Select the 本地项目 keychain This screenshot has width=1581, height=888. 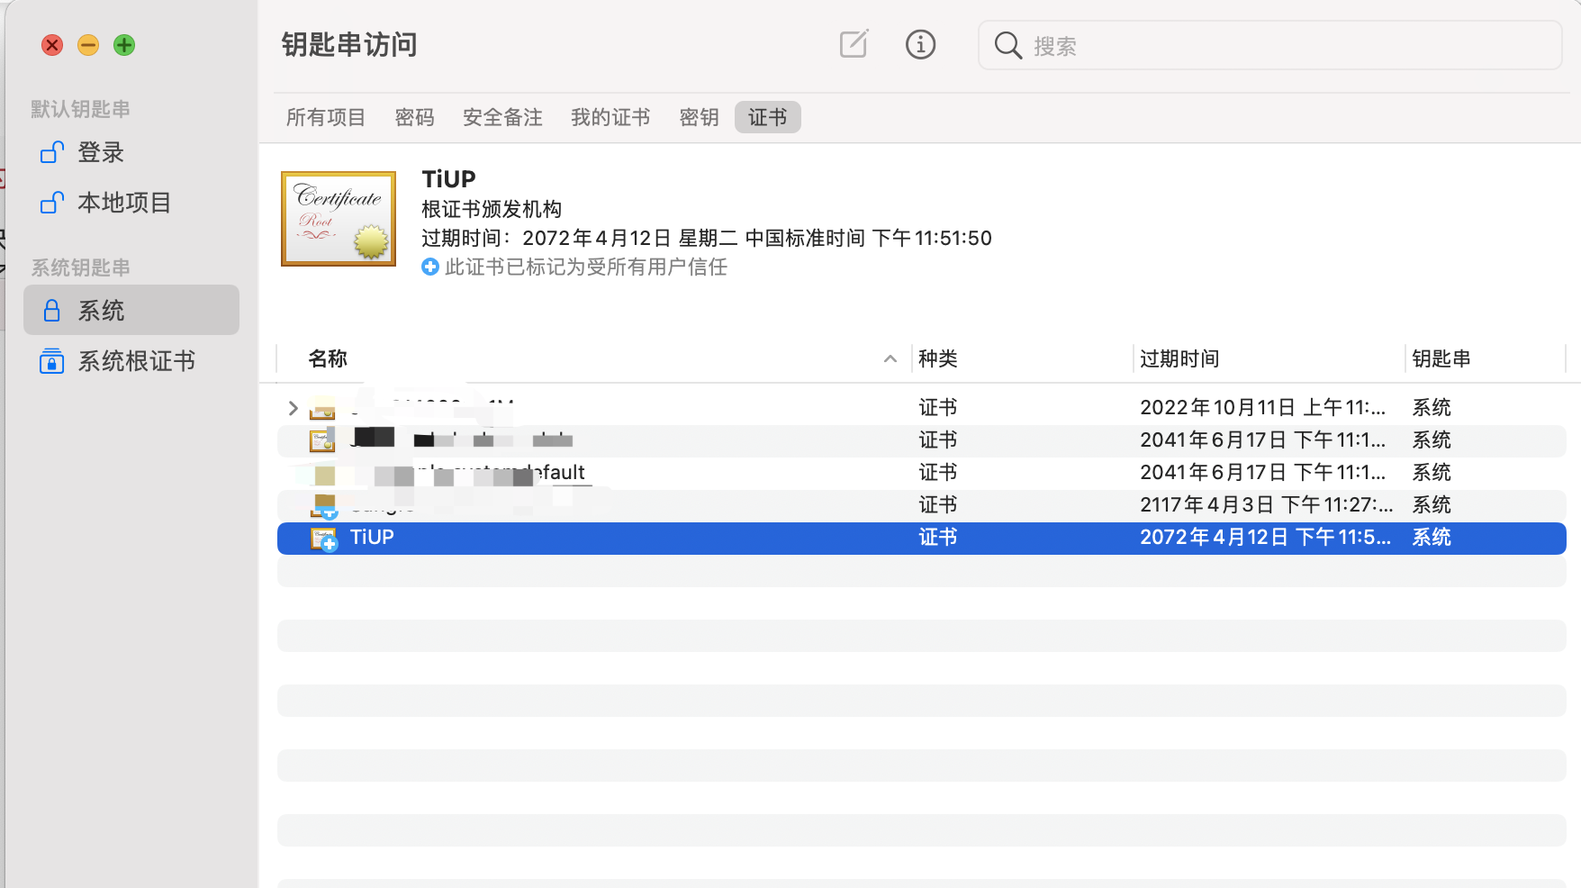tap(124, 203)
